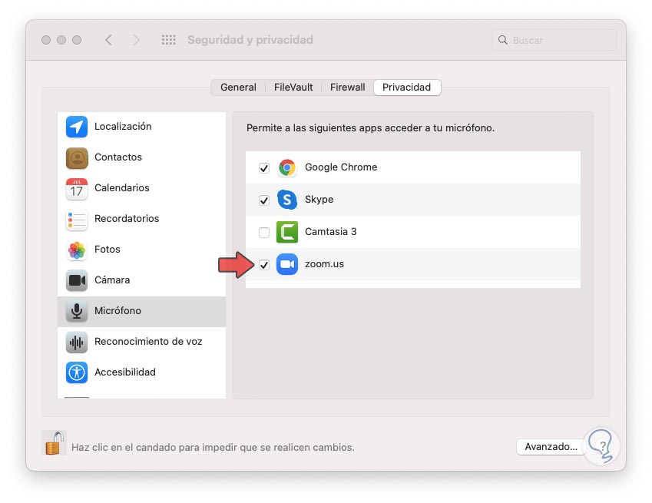Open the Contactos privacy category
652x503 pixels.
click(118, 157)
